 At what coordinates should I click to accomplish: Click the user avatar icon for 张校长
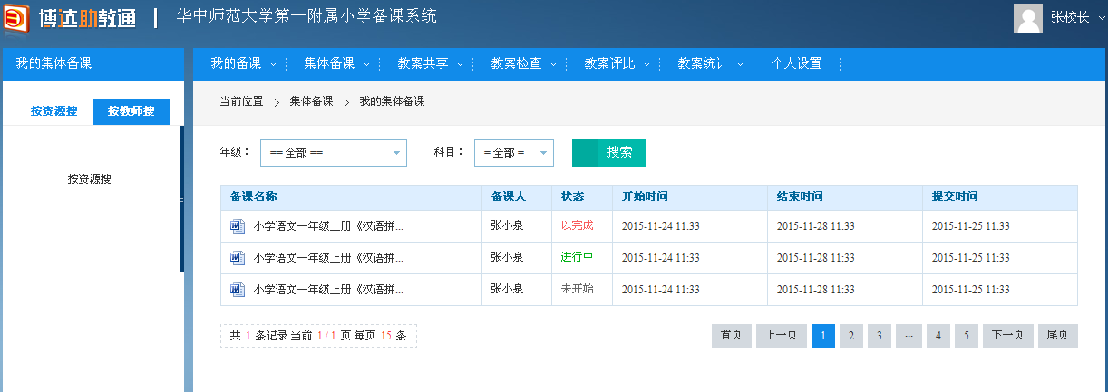tap(1027, 18)
